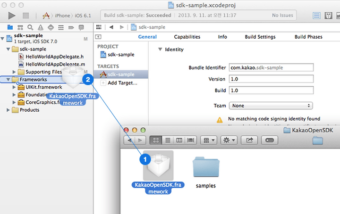The height and width of the screenshot is (214, 340).
Task: Edit the Version field
Action: pos(271,79)
